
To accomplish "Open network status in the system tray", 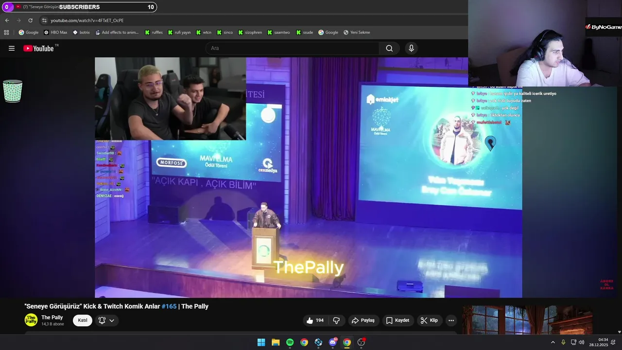I will tap(573, 342).
